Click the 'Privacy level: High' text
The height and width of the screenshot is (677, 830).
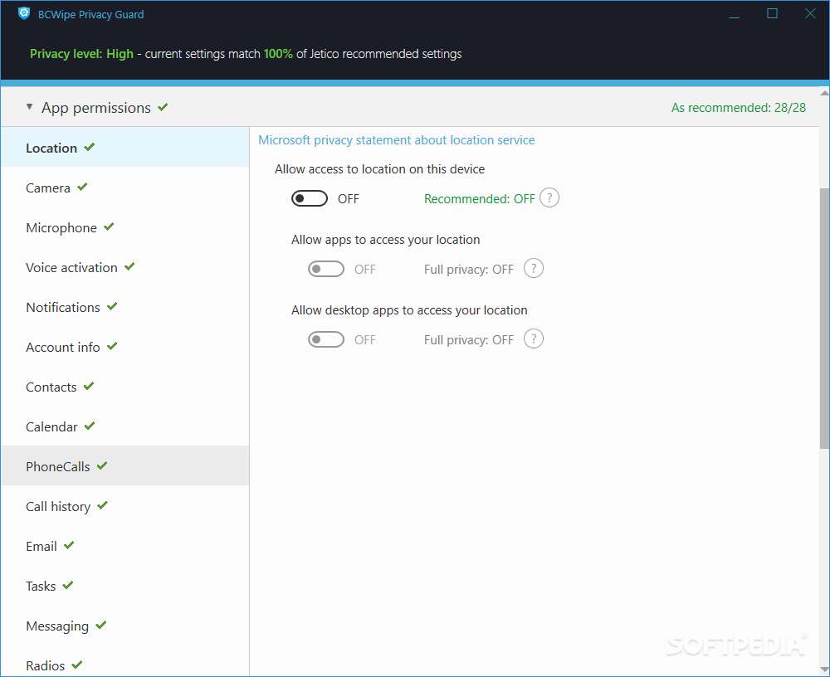pyautogui.click(x=81, y=54)
